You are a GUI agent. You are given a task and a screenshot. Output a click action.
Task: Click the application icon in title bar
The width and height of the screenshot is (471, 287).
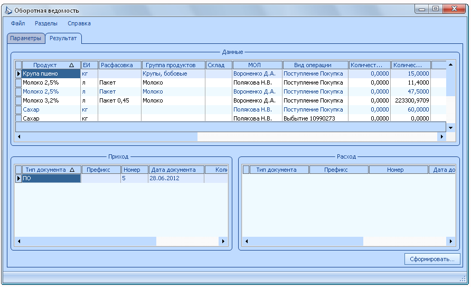tap(8, 11)
